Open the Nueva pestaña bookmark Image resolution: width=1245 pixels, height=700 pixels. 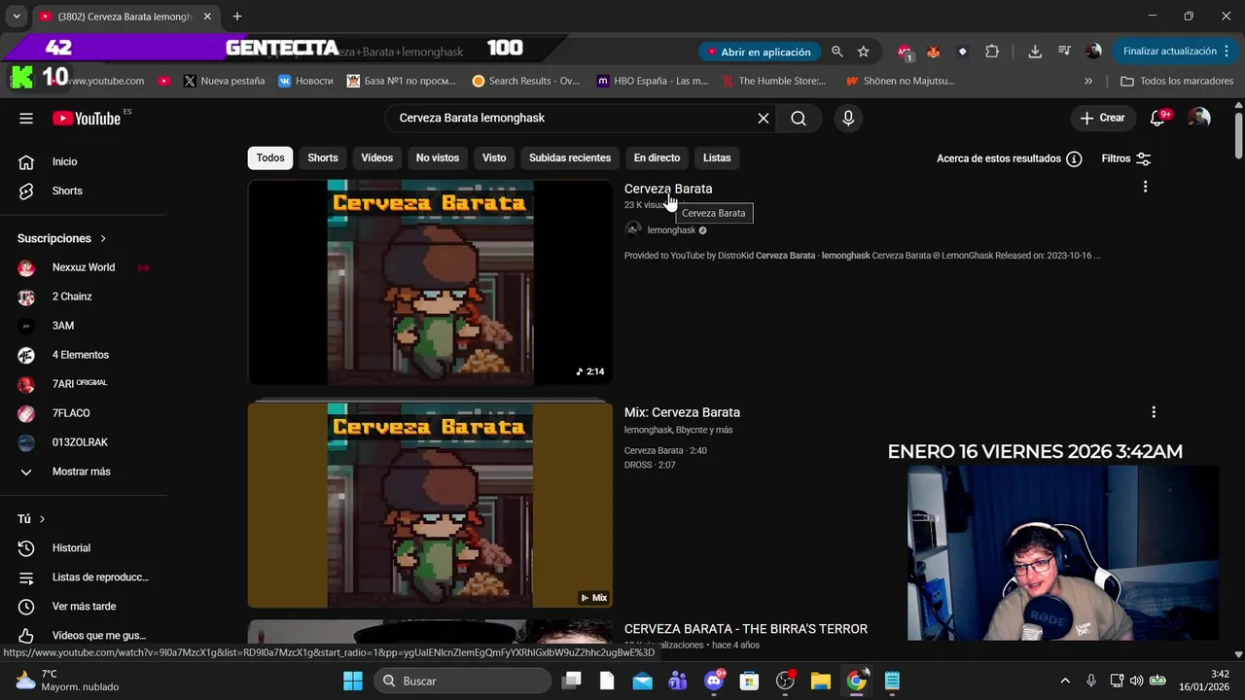(x=224, y=81)
